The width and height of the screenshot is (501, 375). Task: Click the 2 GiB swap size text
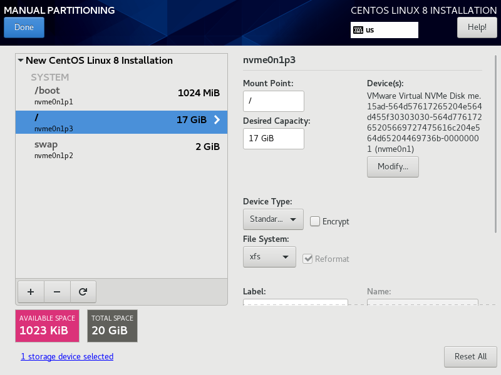pos(208,147)
